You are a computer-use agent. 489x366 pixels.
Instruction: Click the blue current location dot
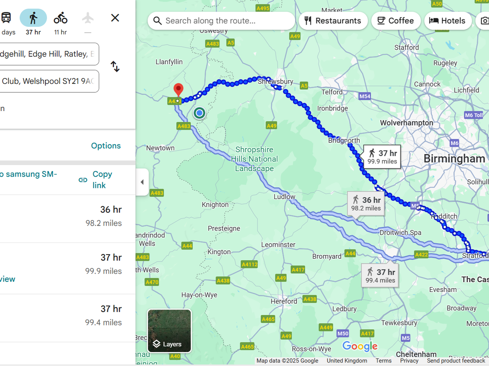(x=199, y=113)
